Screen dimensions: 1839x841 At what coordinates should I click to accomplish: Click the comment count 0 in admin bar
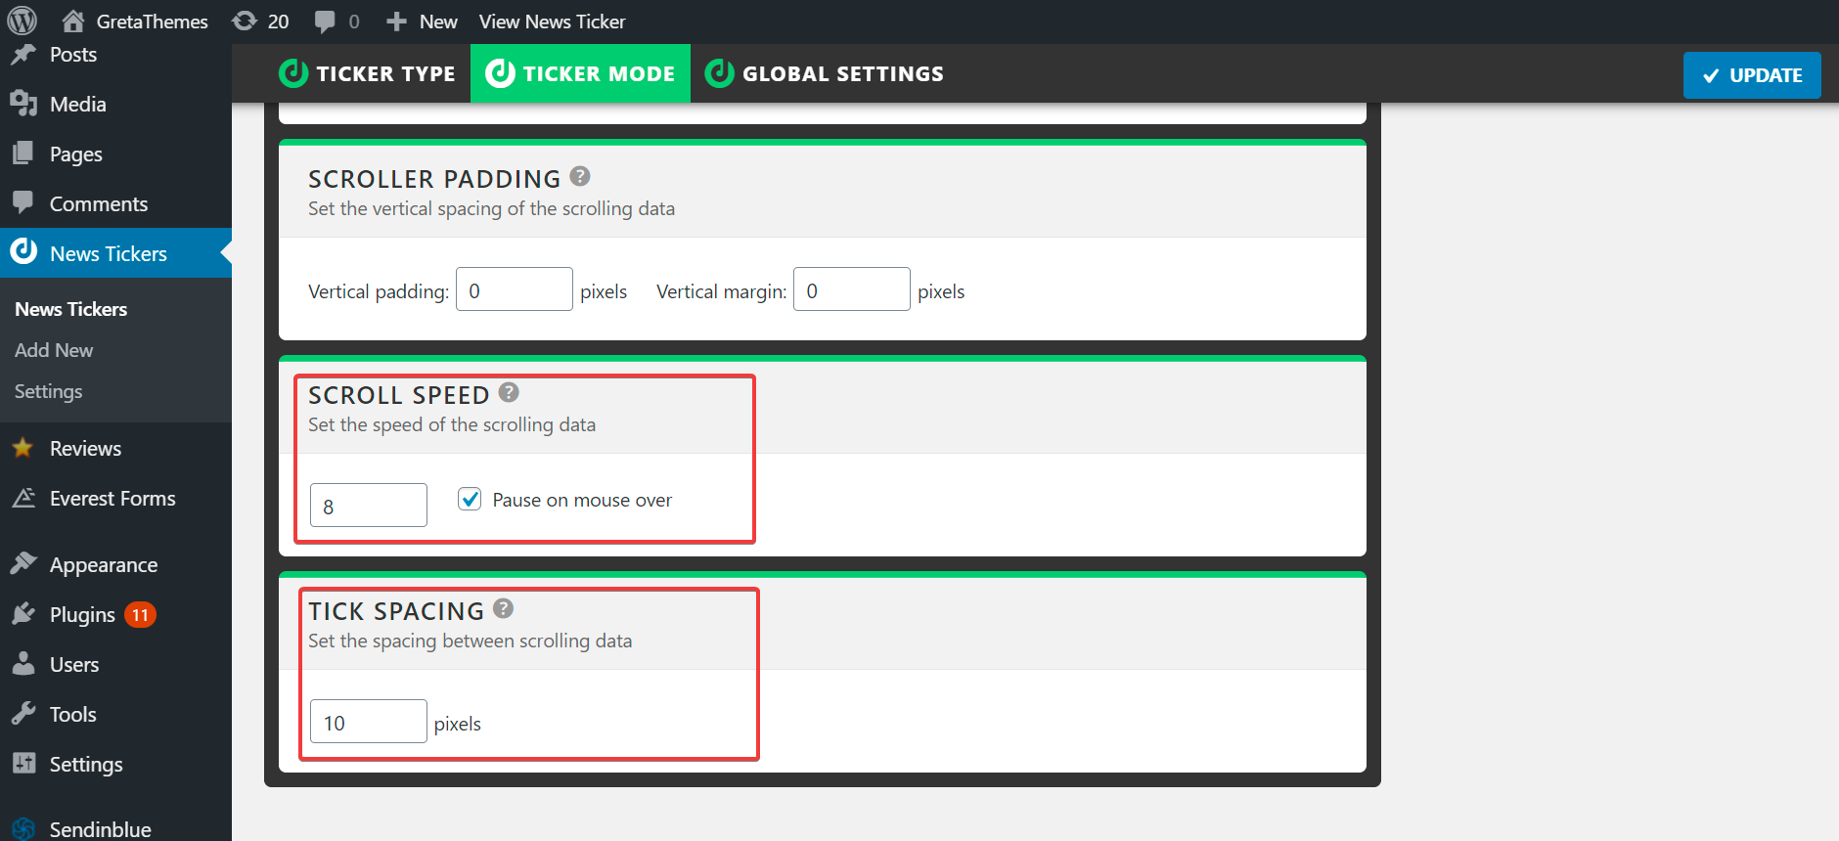tap(354, 22)
